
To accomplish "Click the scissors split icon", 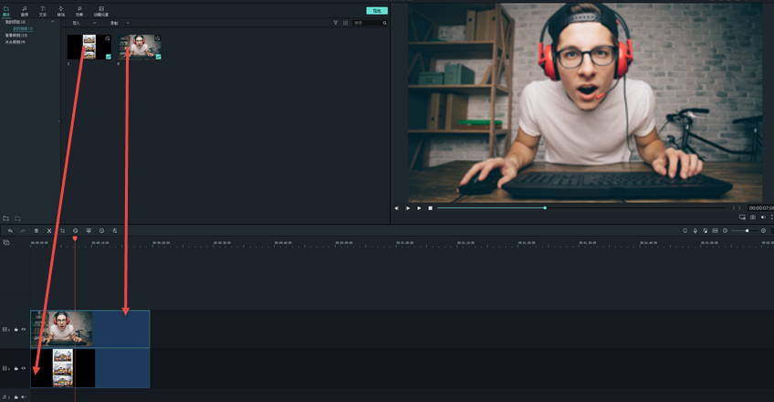I will 49,230.
